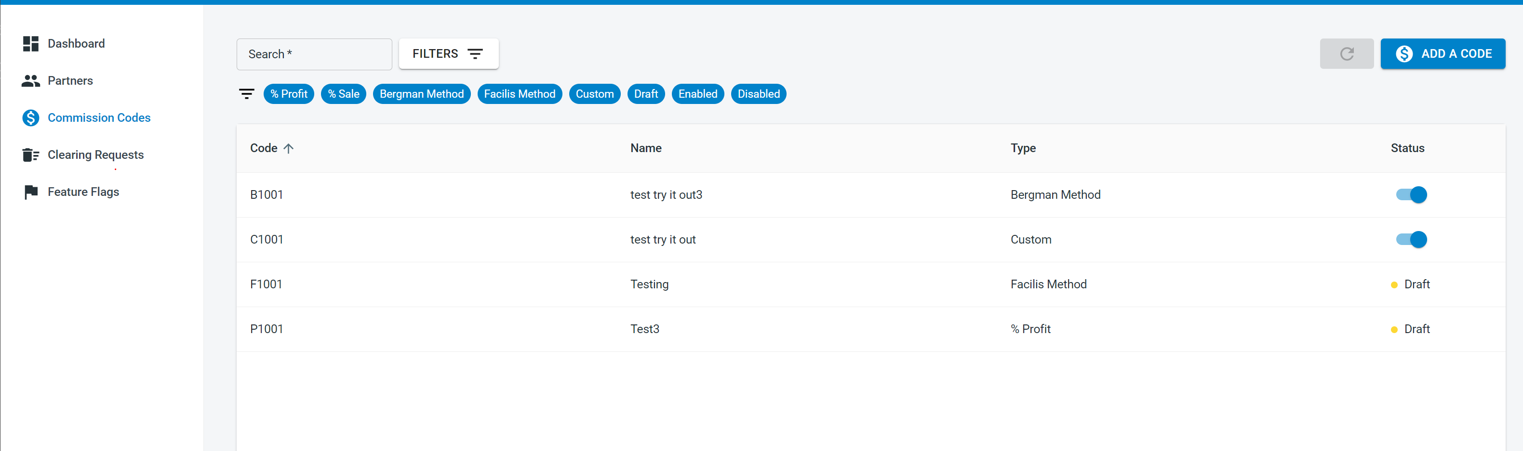Disable the B1001 status switch

[1411, 195]
